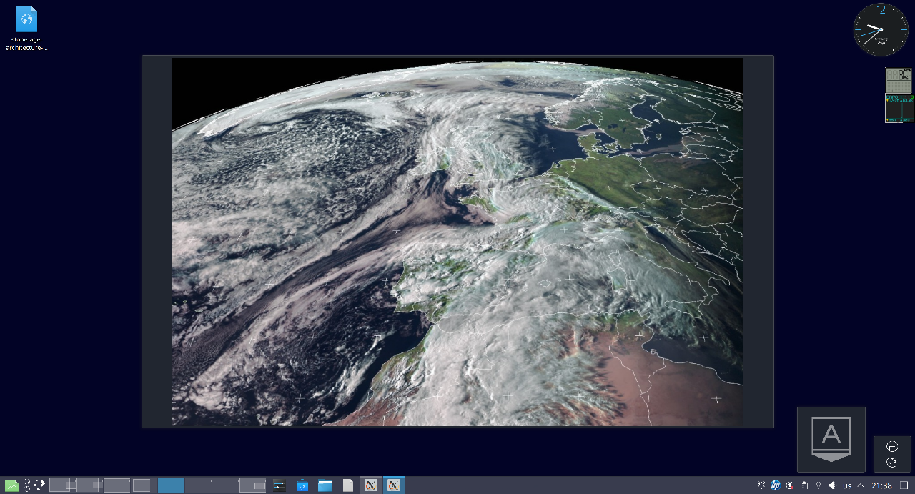Open the stone age architecture desktop file

point(26,27)
